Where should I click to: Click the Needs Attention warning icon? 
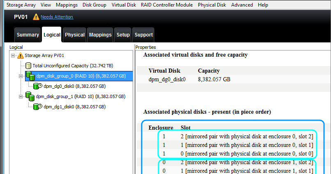click(x=36, y=17)
